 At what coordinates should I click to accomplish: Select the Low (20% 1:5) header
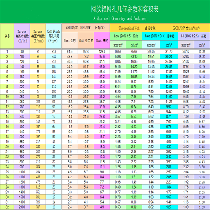coord(126,36)
